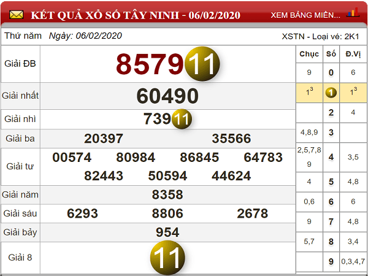The width and height of the screenshot is (368, 276).
Task: Click the Số column header
Action: point(331,54)
